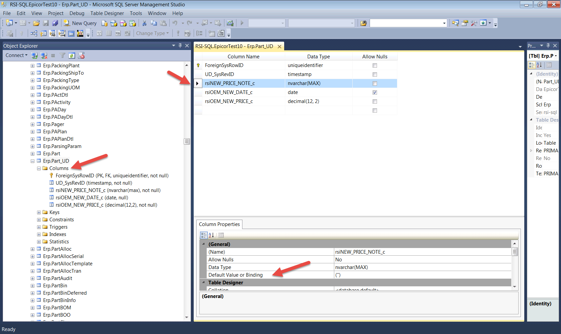Toggle Allow Nulls for rsiNEW_PRICE_NOTE_c
The height and width of the screenshot is (334, 561).
pyautogui.click(x=375, y=84)
